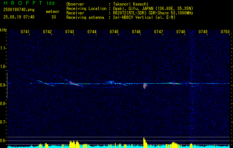Click the HROFFT program title
The height and width of the screenshot is (148, 233).
coord(23,3)
